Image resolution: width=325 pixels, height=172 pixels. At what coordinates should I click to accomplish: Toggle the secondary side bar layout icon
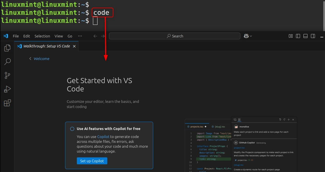tap(313, 36)
